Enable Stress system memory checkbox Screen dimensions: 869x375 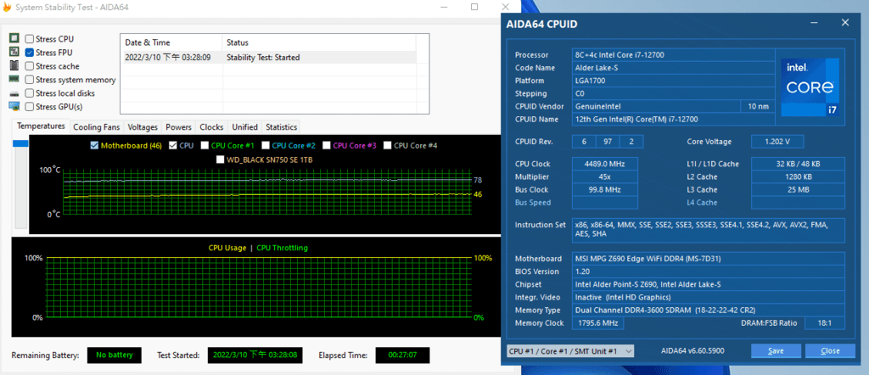click(30, 80)
